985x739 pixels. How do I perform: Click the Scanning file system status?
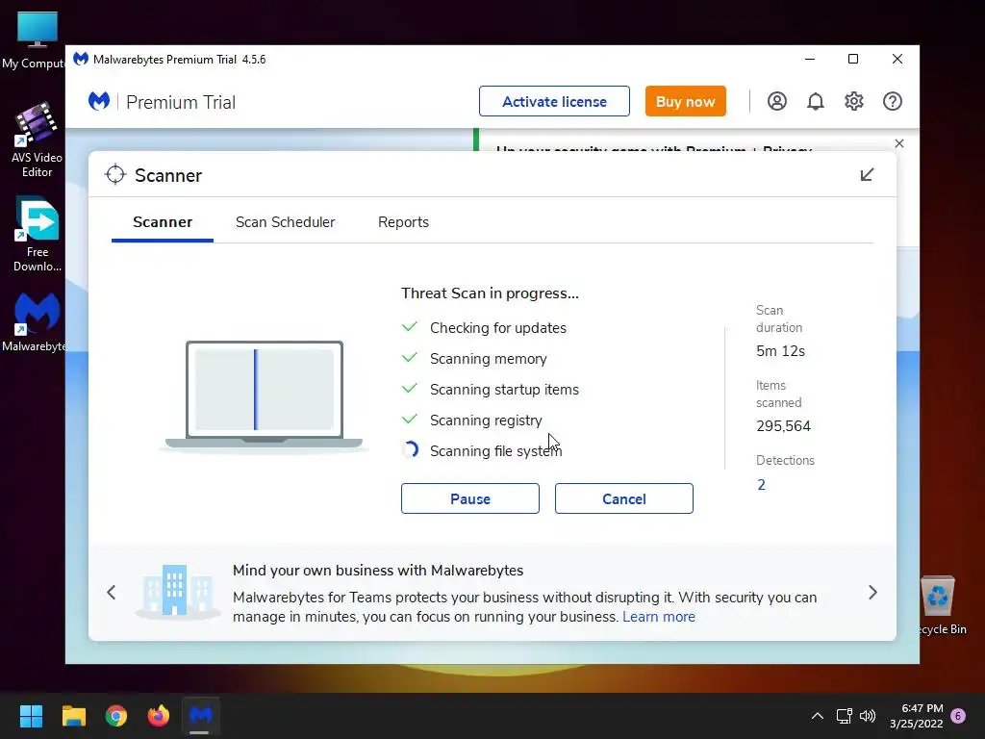click(495, 450)
